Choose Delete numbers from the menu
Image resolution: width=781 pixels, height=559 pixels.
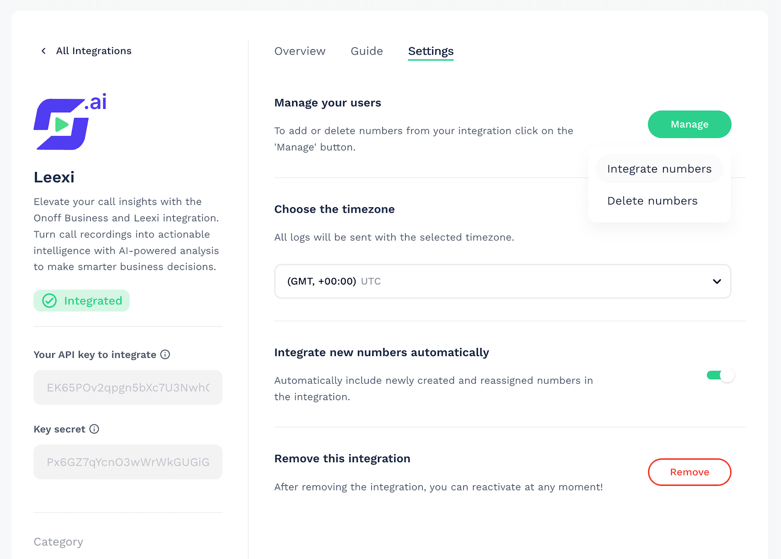(x=652, y=201)
